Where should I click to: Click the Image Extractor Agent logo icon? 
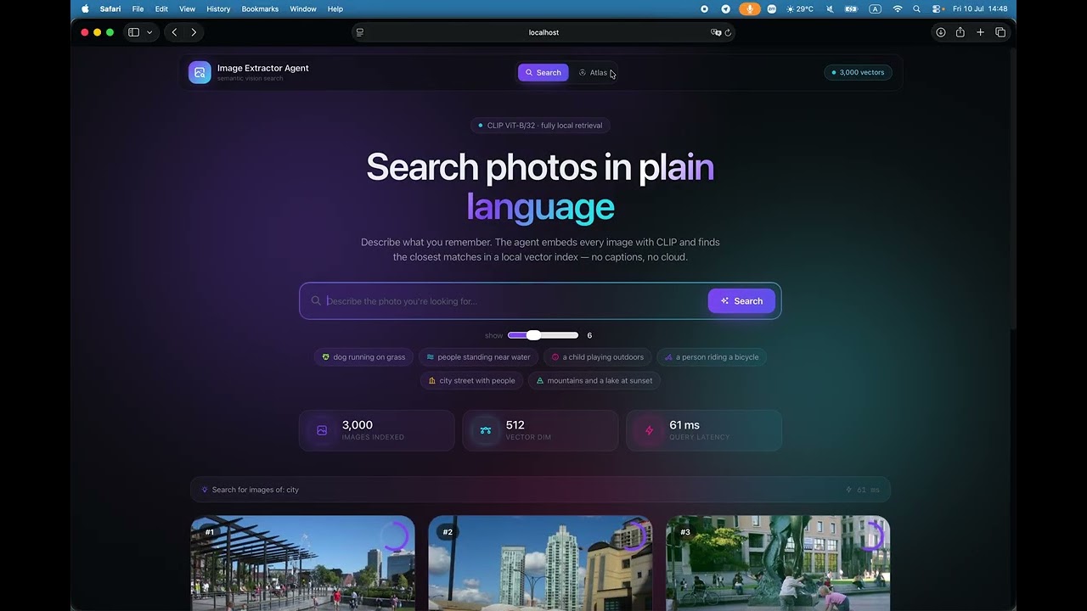point(200,72)
